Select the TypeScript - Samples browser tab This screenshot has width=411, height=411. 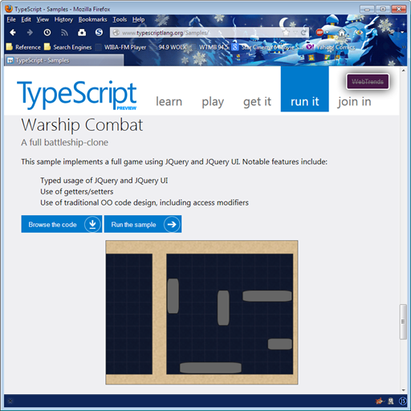point(64,60)
